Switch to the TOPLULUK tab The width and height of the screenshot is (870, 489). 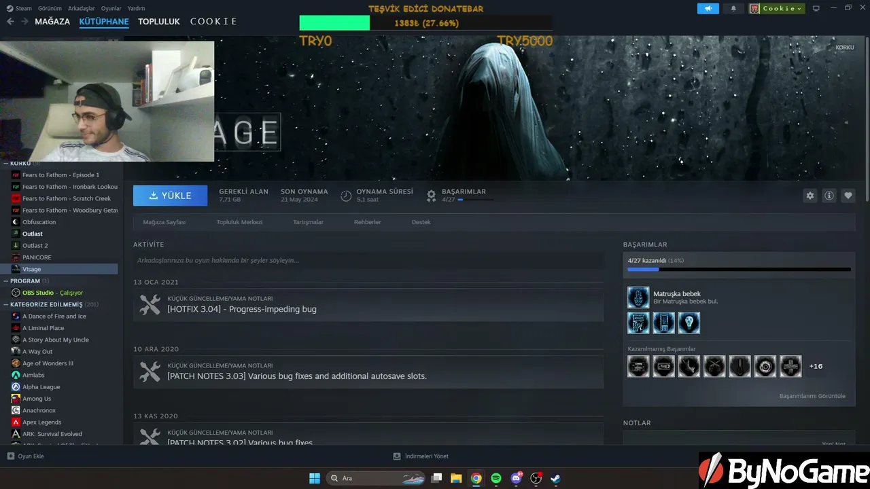tap(159, 22)
